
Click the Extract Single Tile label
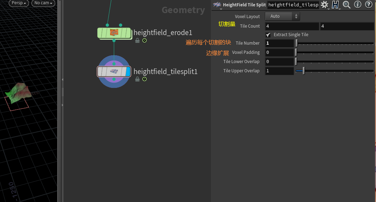tap(291, 35)
